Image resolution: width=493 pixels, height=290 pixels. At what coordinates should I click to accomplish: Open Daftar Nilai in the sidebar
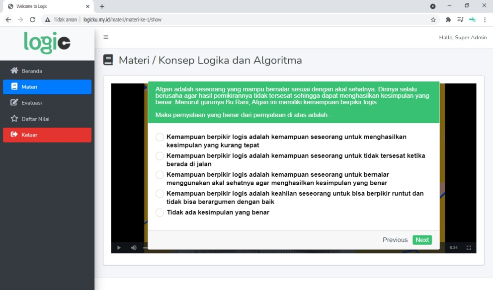click(x=35, y=119)
